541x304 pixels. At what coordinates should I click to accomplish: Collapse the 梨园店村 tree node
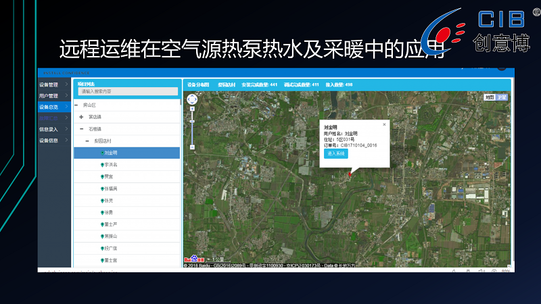point(87,141)
